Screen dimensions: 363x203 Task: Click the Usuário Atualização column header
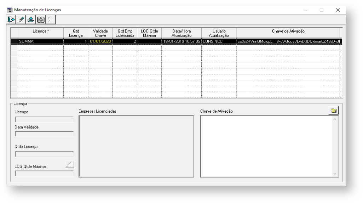[219, 33]
